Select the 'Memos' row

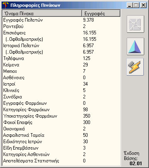coord(61,71)
